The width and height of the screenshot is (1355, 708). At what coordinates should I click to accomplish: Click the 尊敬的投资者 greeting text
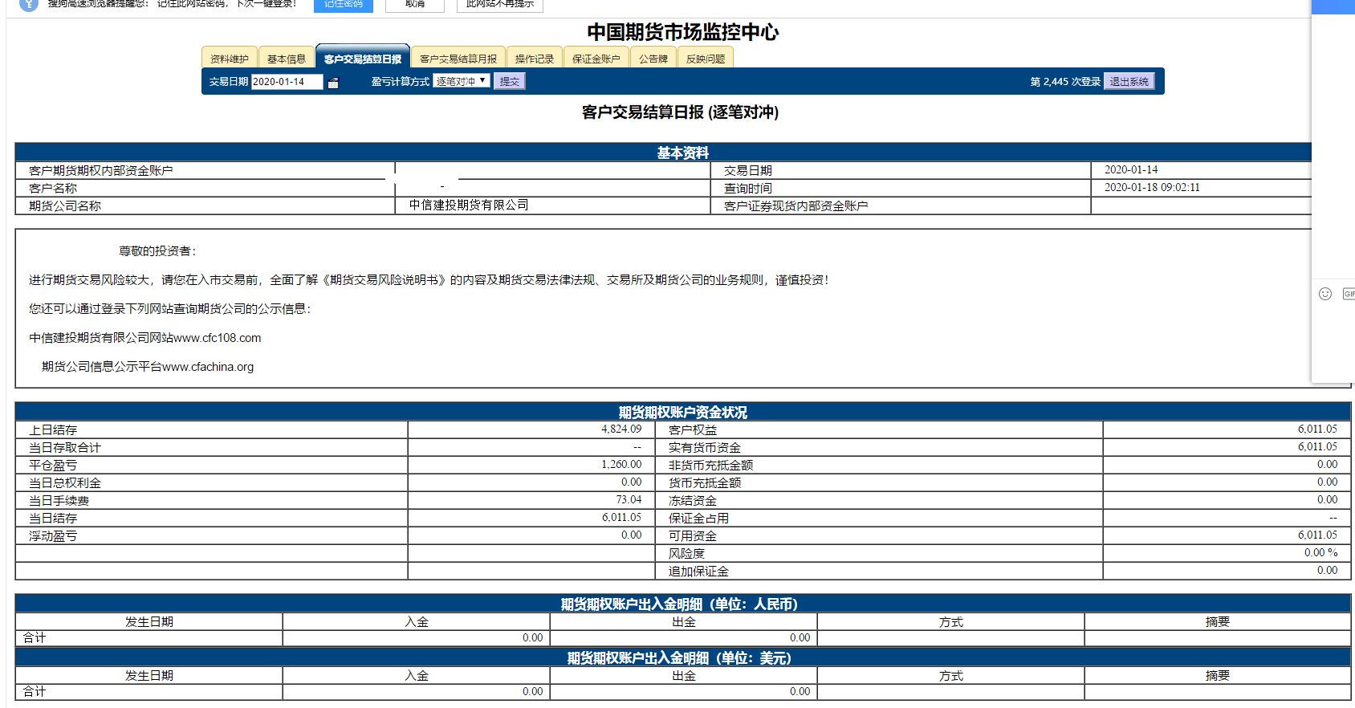pos(157,251)
